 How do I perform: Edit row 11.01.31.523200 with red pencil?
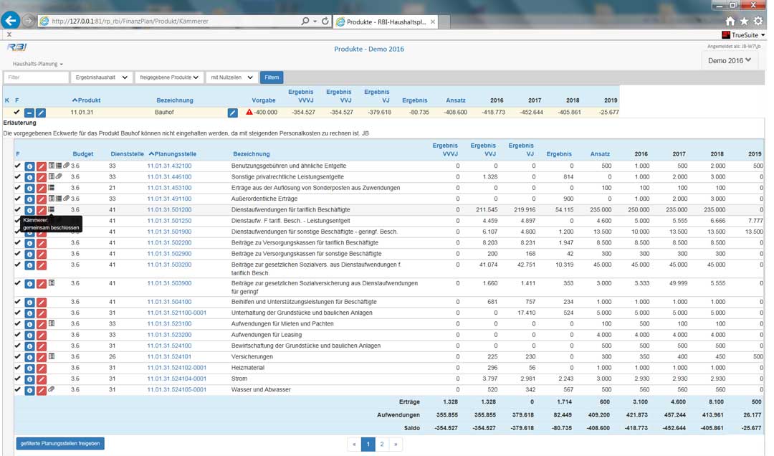[x=42, y=336]
